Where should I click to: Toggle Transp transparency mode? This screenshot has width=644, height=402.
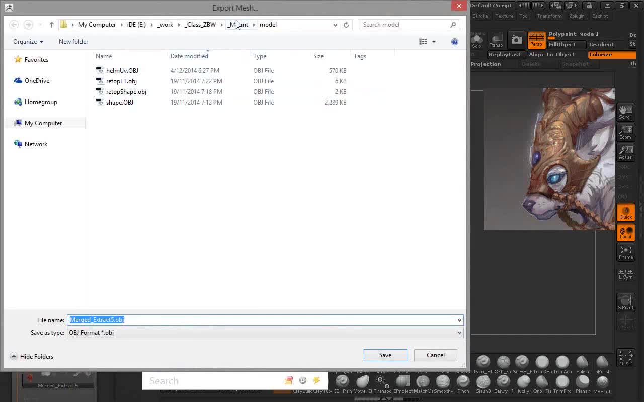coord(496,41)
